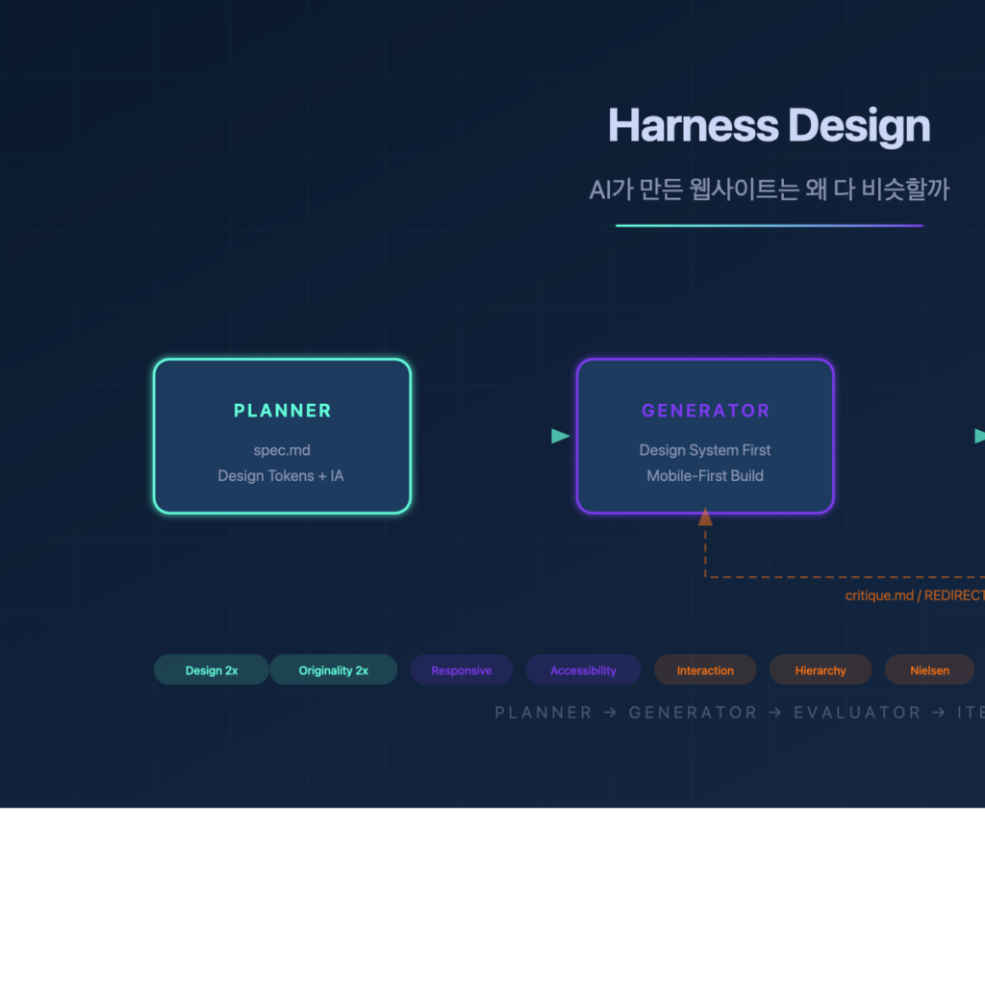Pick the Interaction pill
The width and height of the screenshot is (985, 985).
705,670
